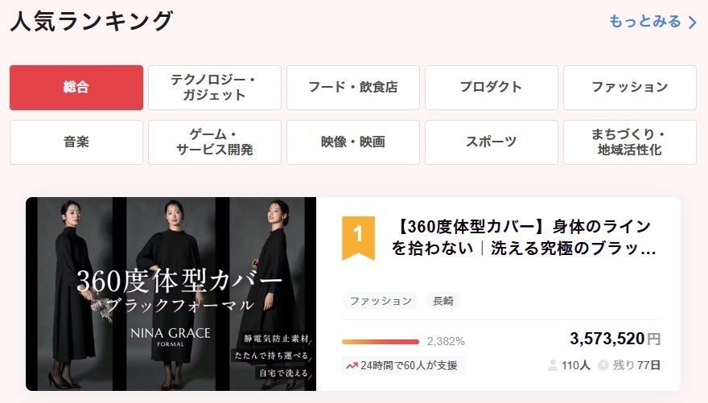The image size is (708, 403).
Task: Click the 長崎 location tag
Action: (x=443, y=301)
